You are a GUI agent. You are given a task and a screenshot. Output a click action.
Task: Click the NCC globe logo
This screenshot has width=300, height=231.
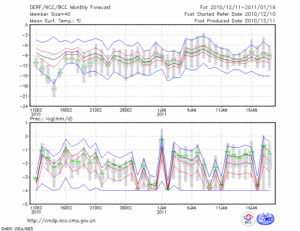pyautogui.click(x=266, y=219)
